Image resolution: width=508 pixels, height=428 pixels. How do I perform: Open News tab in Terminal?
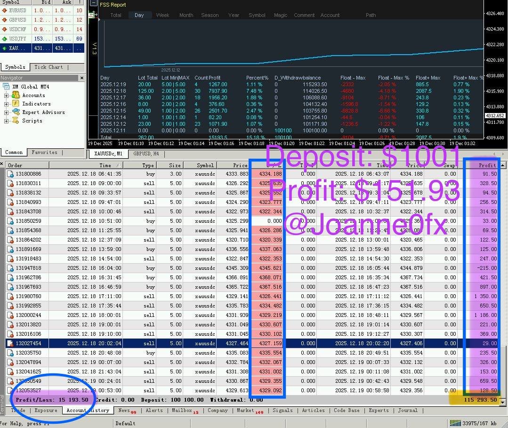point(127,411)
